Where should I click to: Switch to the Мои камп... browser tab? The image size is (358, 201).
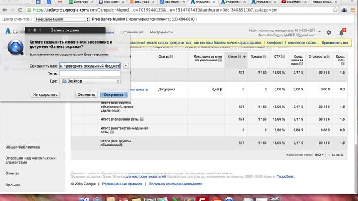pos(111,2)
